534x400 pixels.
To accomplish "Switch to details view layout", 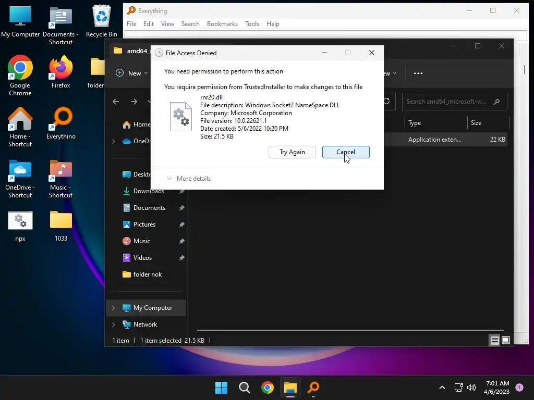I will 494,340.
